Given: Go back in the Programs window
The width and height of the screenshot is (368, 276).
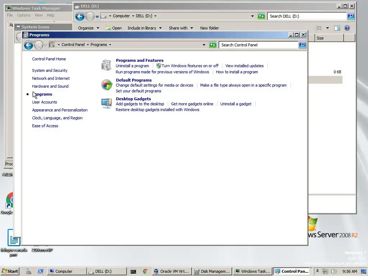Looking at the screenshot, I should (28, 45).
